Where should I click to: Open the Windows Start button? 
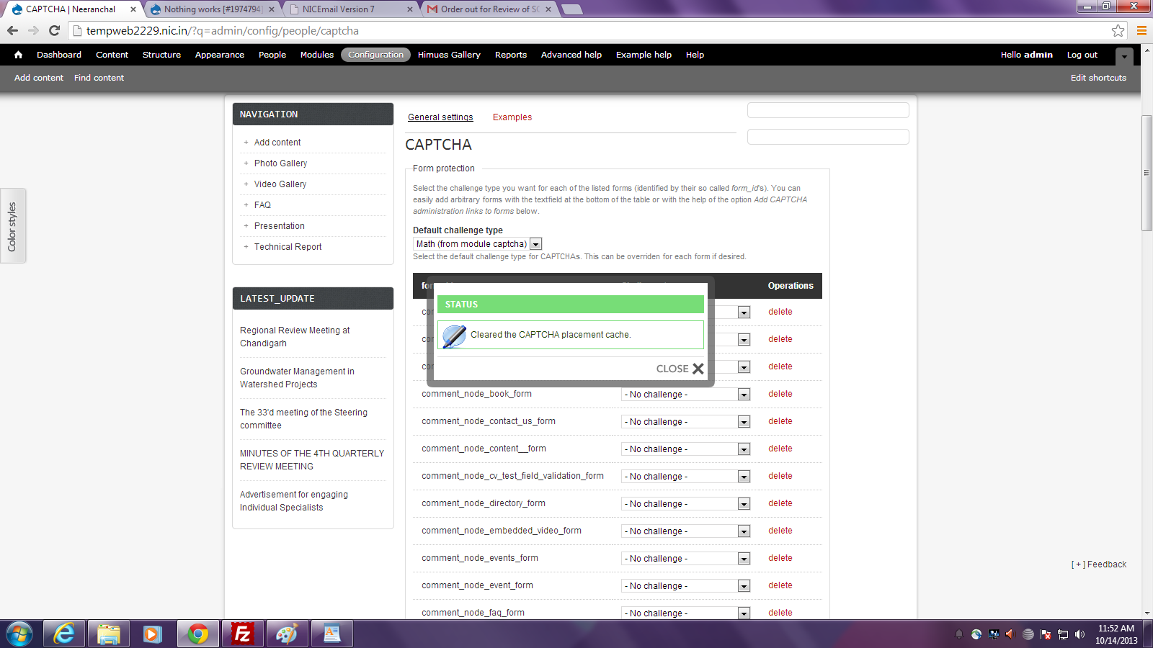point(19,634)
